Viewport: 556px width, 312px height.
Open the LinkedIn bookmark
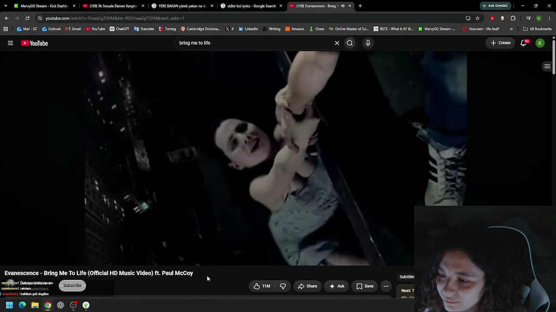click(248, 29)
